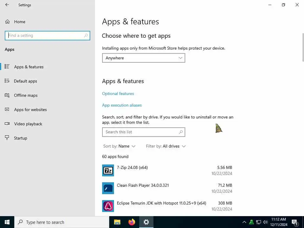Click the 7-Zip app icon
This screenshot has height=228, width=304.
[108, 170]
